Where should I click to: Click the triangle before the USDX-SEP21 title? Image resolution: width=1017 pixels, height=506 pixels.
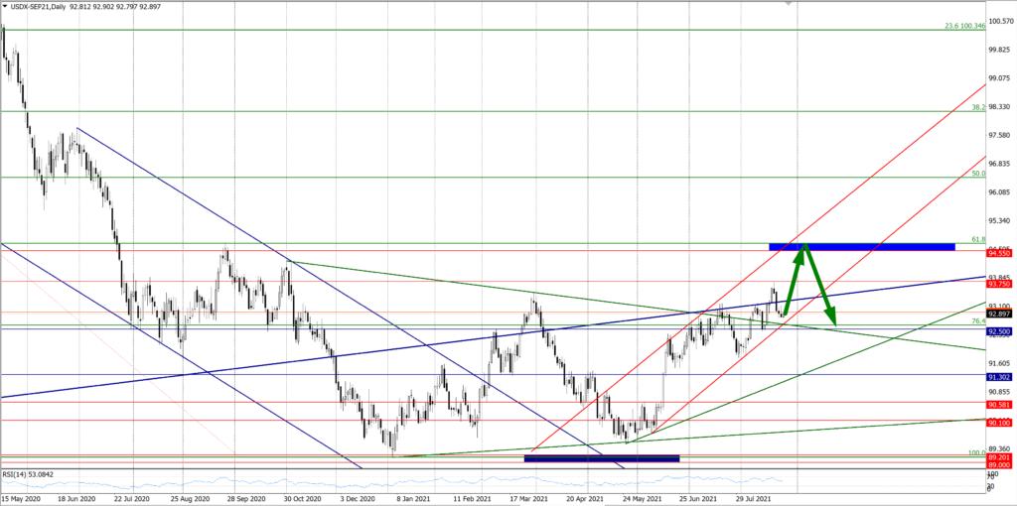pos(7,7)
